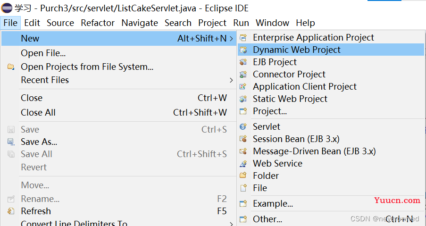Click the Save As floppy icon

pyautogui.click(x=11, y=142)
